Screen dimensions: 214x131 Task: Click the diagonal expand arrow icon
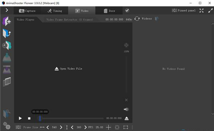[210, 10]
